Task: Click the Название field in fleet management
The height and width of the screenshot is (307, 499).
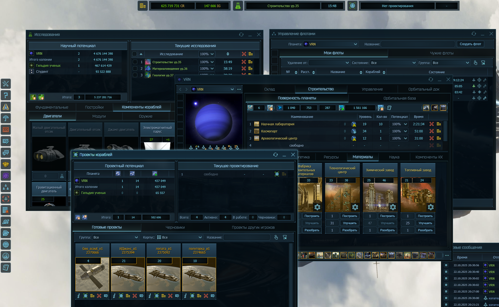Action: click(418, 44)
